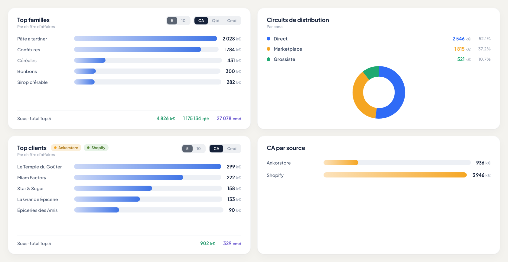Select Star & Sugar client name

pyautogui.click(x=31, y=188)
